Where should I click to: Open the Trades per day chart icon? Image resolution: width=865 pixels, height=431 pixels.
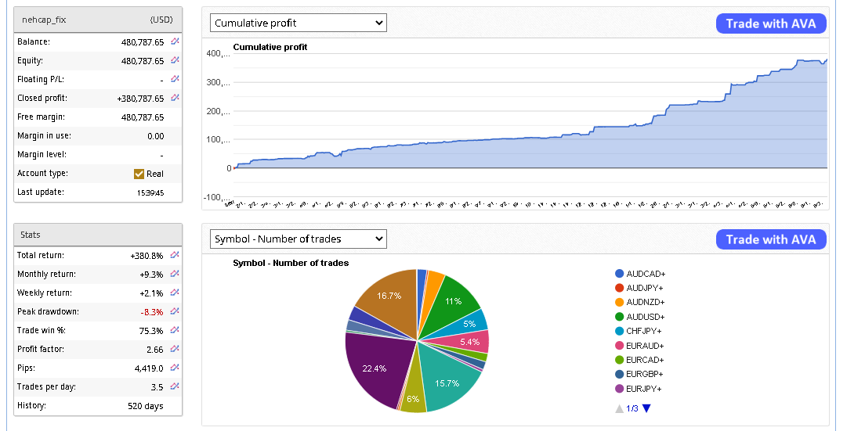175,386
